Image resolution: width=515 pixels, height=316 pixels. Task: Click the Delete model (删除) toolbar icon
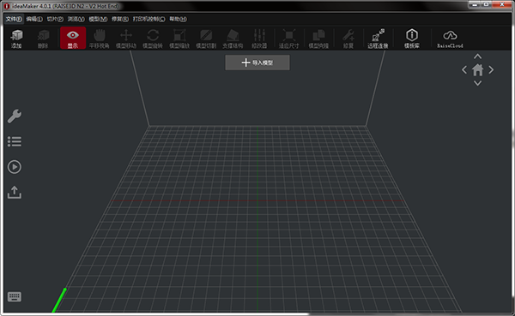pyautogui.click(x=43, y=39)
